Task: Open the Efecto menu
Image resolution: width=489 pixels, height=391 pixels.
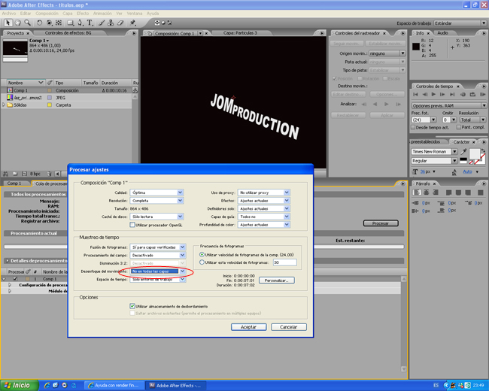Action: 83,14
